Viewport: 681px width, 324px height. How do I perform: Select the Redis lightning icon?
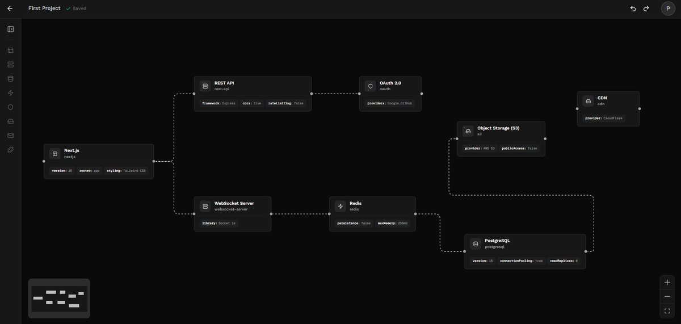click(340, 207)
